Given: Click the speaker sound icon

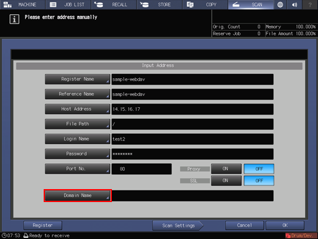Looking at the screenshot, I should click(295, 4).
